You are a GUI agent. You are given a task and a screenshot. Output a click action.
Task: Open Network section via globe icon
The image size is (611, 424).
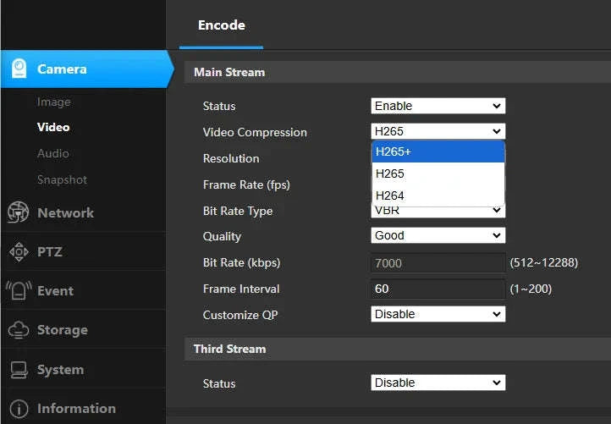pyautogui.click(x=18, y=212)
